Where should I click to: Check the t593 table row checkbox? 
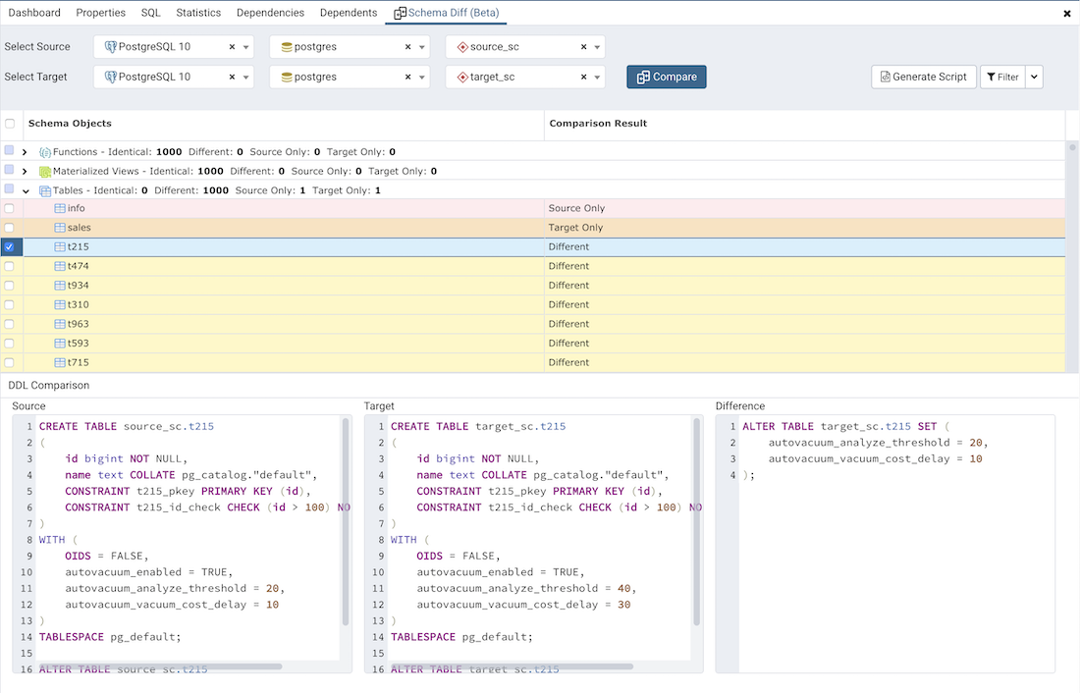coord(9,343)
